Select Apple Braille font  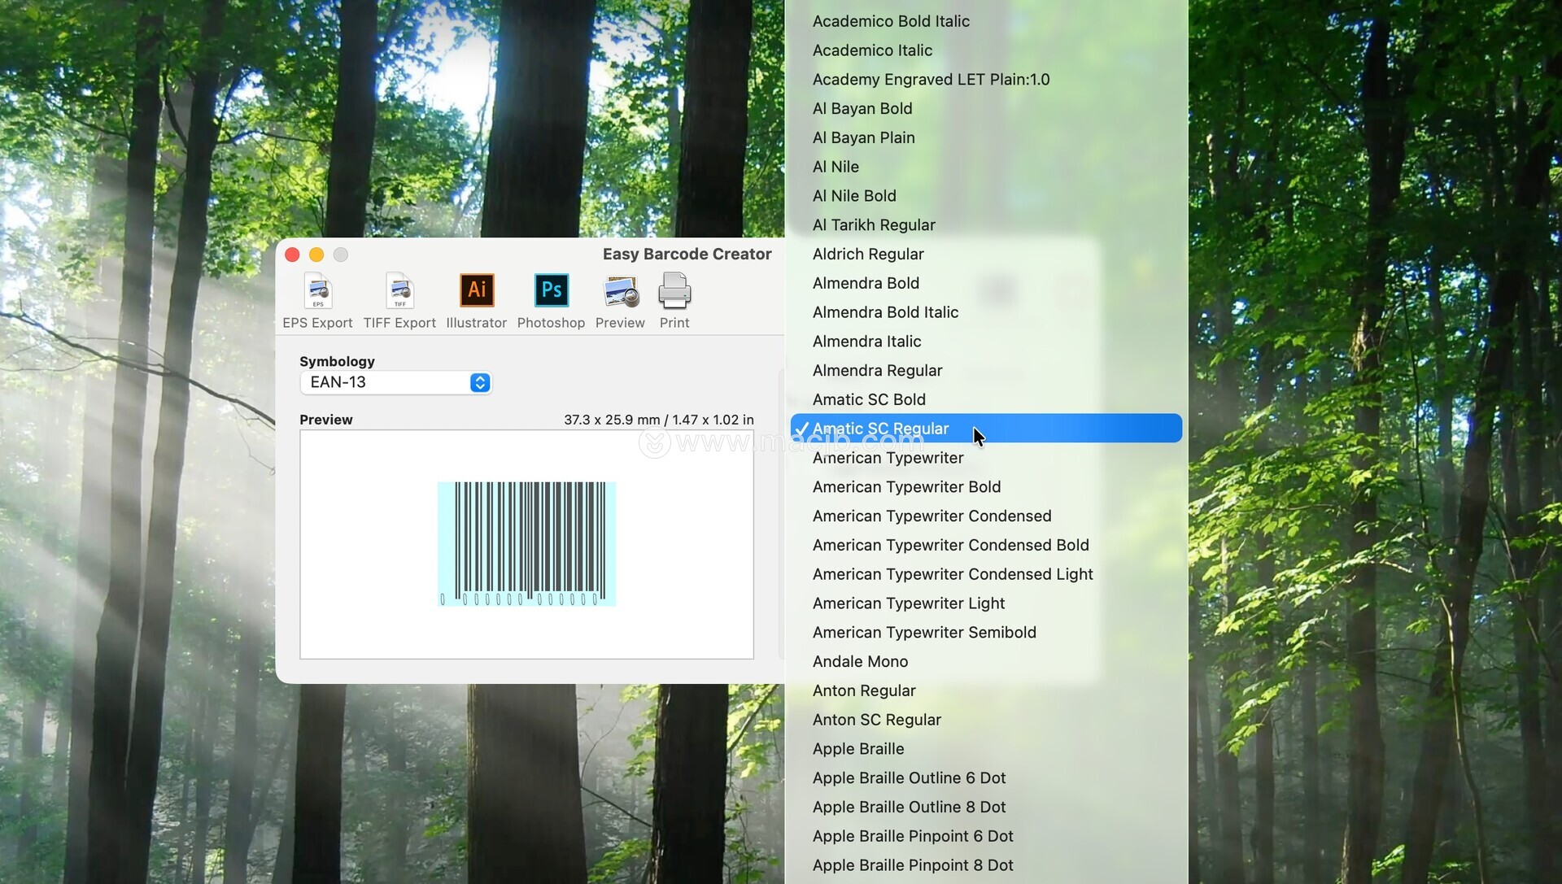pos(858,749)
